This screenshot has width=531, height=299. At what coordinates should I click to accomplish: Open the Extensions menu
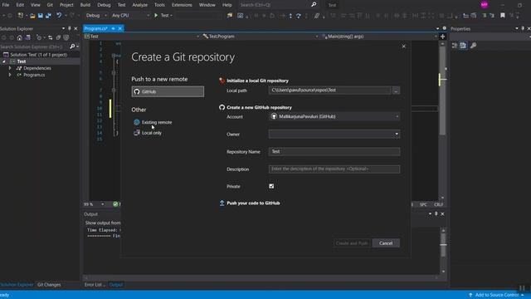pos(182,5)
